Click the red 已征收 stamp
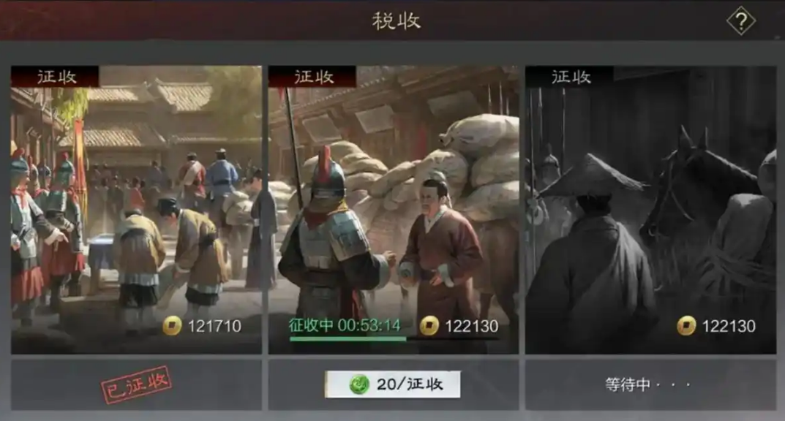The height and width of the screenshot is (421, 785). point(136,384)
